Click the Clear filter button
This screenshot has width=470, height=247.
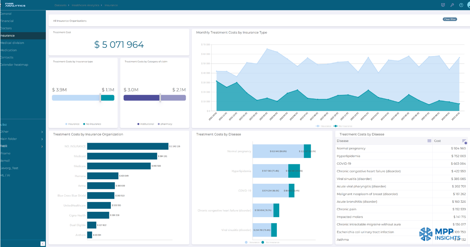(450, 18)
